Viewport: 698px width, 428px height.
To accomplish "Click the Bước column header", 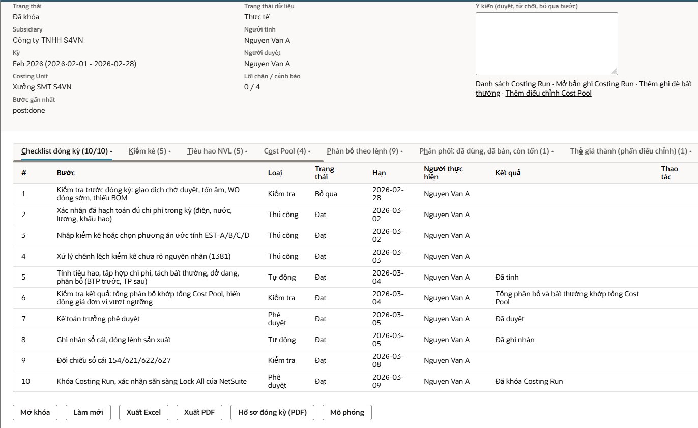I will tap(66, 173).
